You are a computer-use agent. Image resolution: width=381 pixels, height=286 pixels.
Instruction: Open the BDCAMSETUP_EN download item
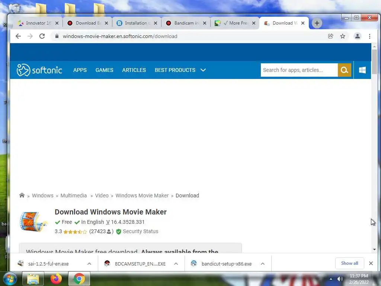pyautogui.click(x=140, y=264)
